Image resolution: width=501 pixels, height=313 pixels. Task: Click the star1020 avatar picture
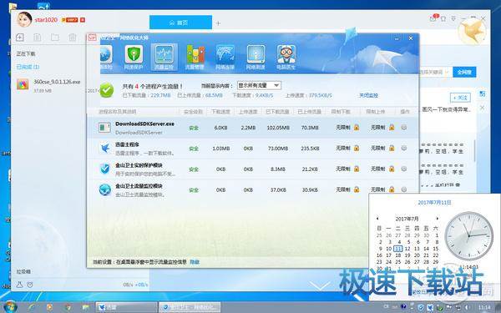24,19
